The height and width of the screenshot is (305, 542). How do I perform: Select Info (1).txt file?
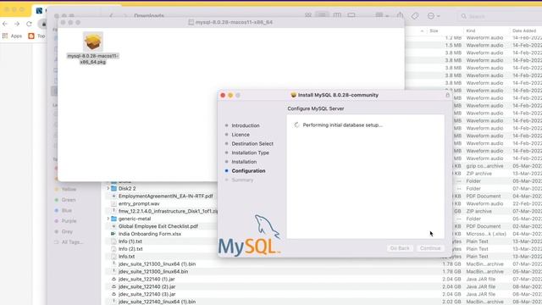click(130, 241)
